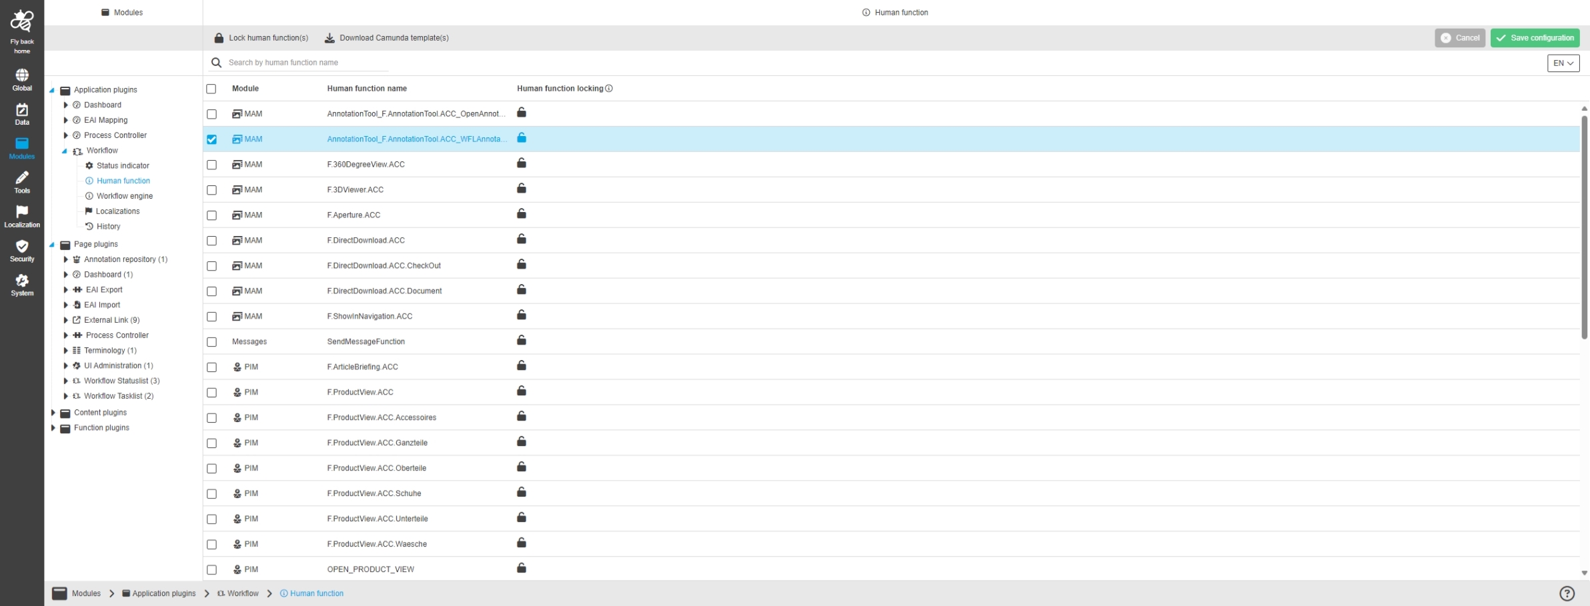Click the vertical scrollbar of the table
Image resolution: width=1590 pixels, height=606 pixels.
click(x=1585, y=227)
